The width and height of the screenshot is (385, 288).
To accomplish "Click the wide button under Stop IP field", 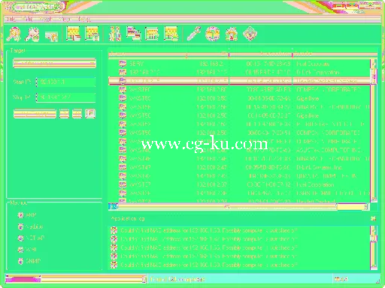I will point(35,114).
